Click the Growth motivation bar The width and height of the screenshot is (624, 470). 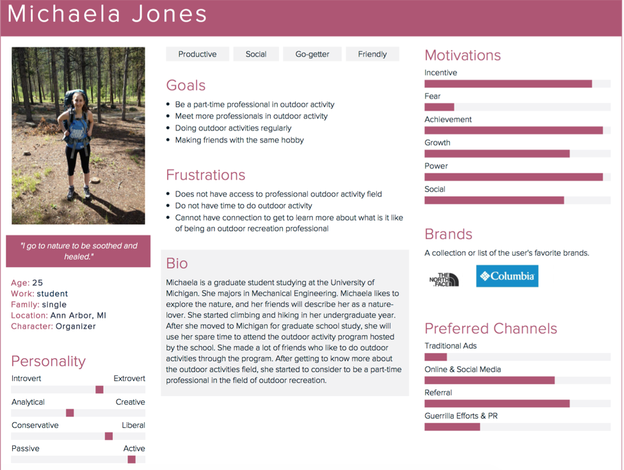pyautogui.click(x=497, y=153)
